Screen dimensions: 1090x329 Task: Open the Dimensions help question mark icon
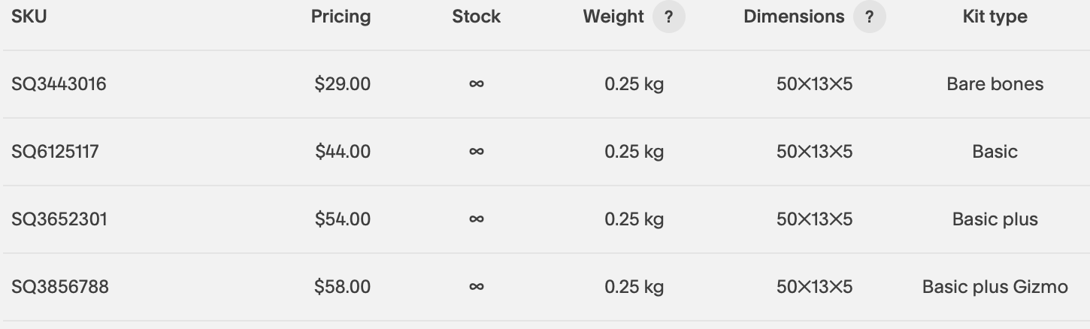tap(869, 17)
